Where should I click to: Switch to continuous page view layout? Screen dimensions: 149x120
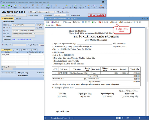pyautogui.click(x=120, y=118)
